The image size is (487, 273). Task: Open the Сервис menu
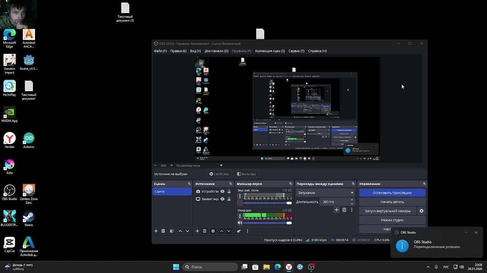tap(296, 51)
